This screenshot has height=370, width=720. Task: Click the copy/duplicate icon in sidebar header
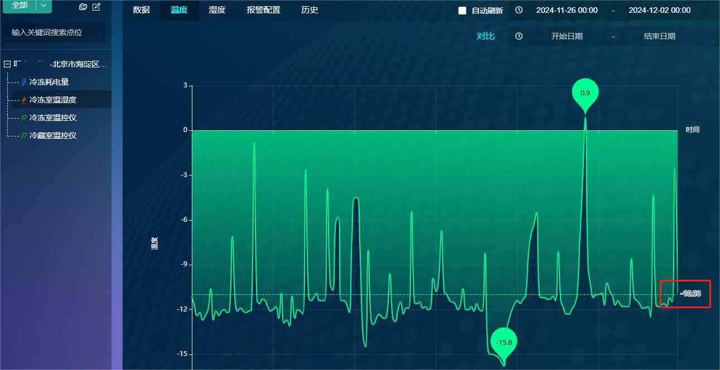click(83, 7)
